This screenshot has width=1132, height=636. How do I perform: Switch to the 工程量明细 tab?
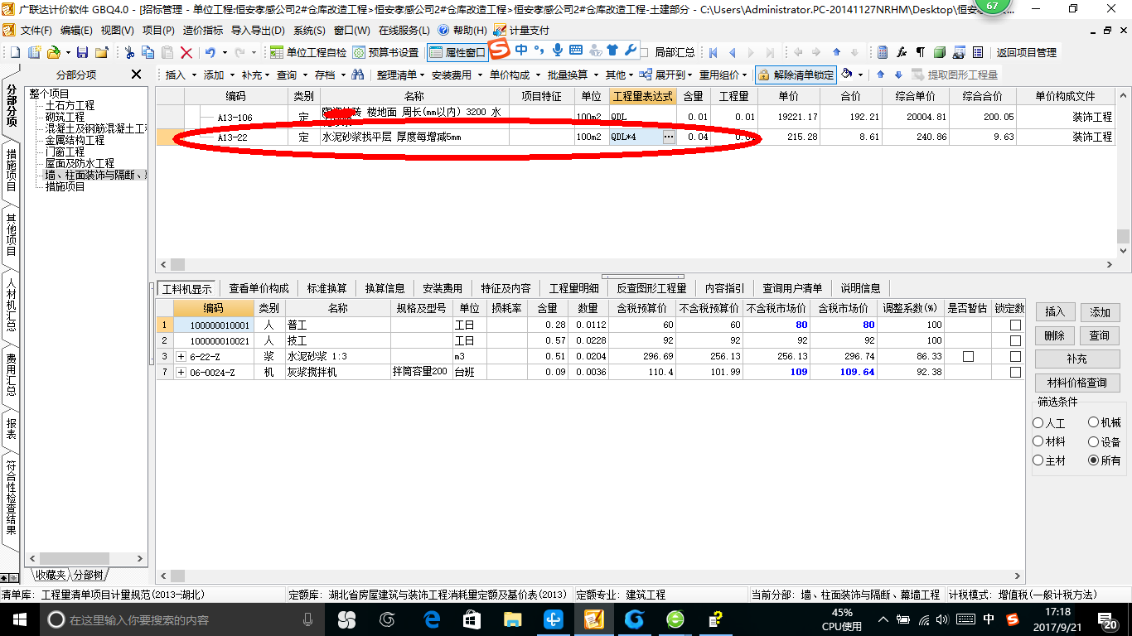coord(574,288)
